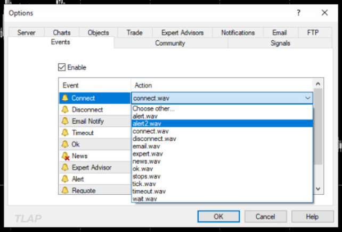The image size is (342, 232).
Task: Click the events list scroll down arrow
Action: pos(318,188)
